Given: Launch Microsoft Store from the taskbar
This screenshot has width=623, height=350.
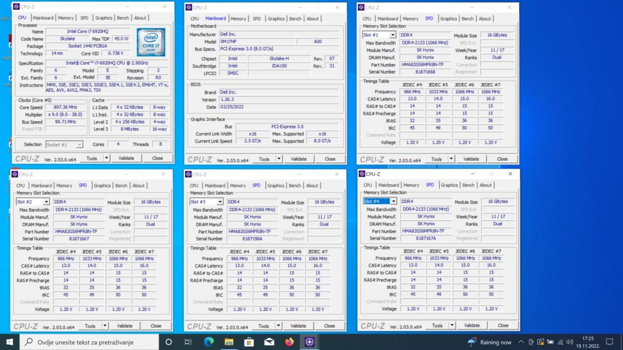Looking at the screenshot, I should [249, 342].
